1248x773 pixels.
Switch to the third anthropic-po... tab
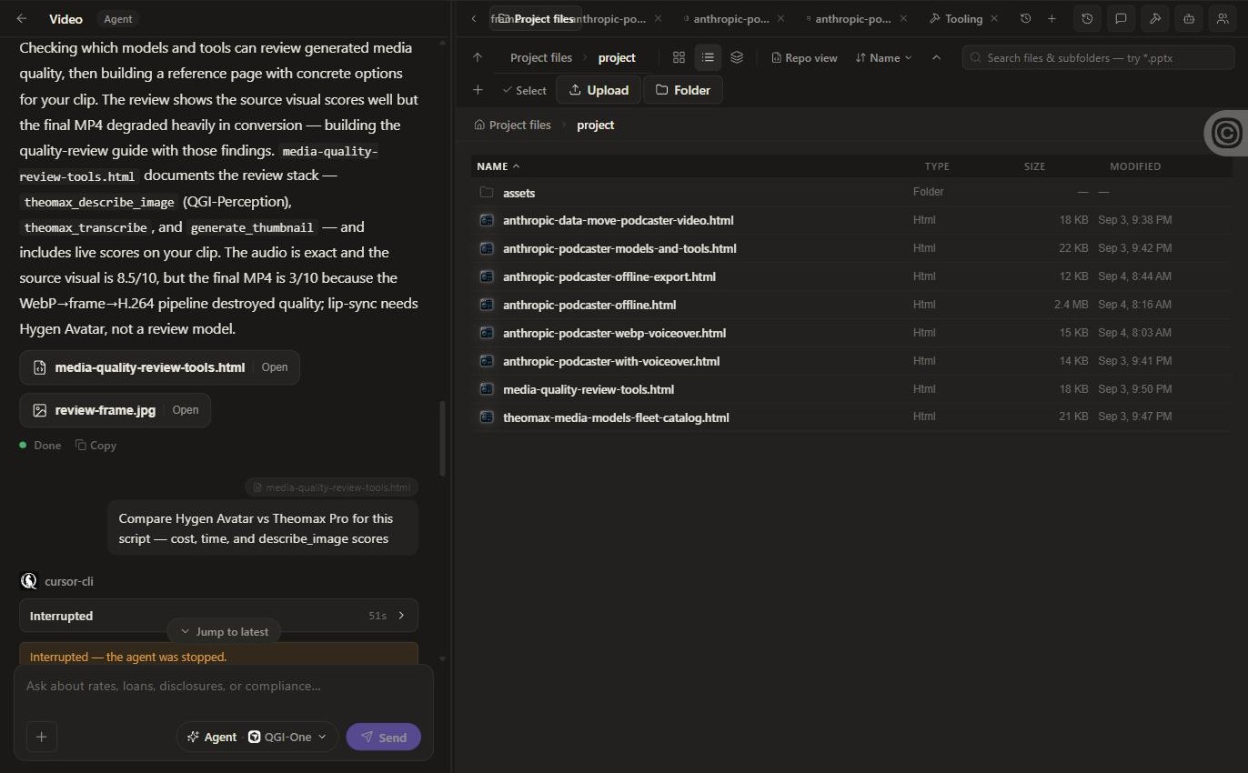(x=853, y=19)
